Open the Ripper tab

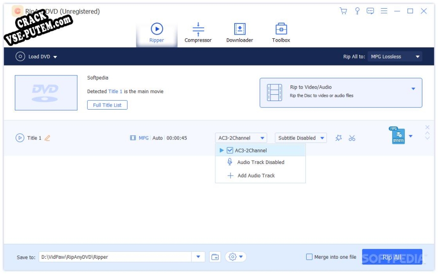(x=156, y=33)
